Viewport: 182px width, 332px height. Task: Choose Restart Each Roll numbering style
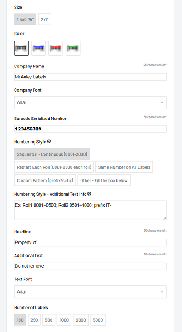54,167
